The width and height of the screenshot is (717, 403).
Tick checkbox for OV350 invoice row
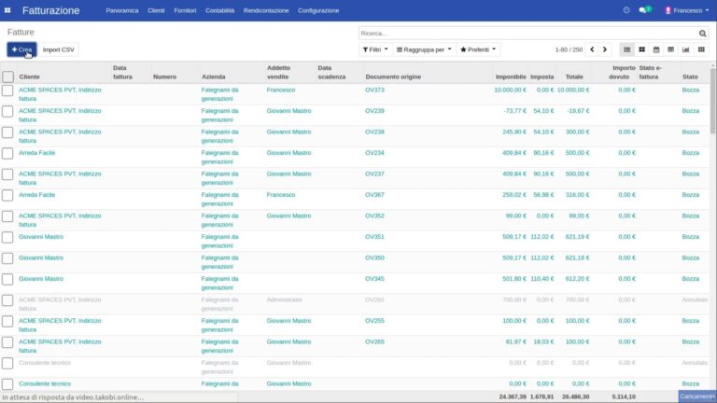pyautogui.click(x=7, y=258)
